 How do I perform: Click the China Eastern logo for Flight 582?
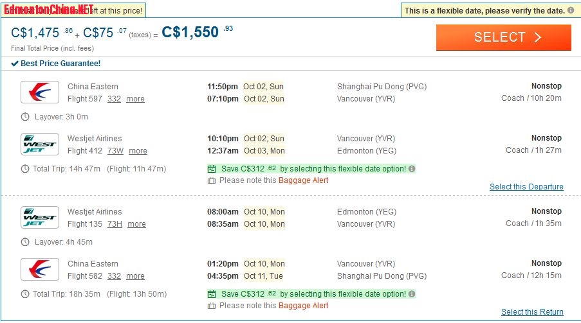point(40,269)
